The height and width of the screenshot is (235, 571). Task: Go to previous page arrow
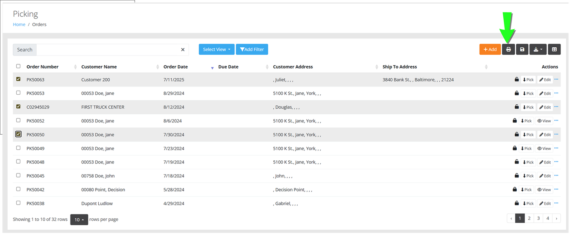511,218
